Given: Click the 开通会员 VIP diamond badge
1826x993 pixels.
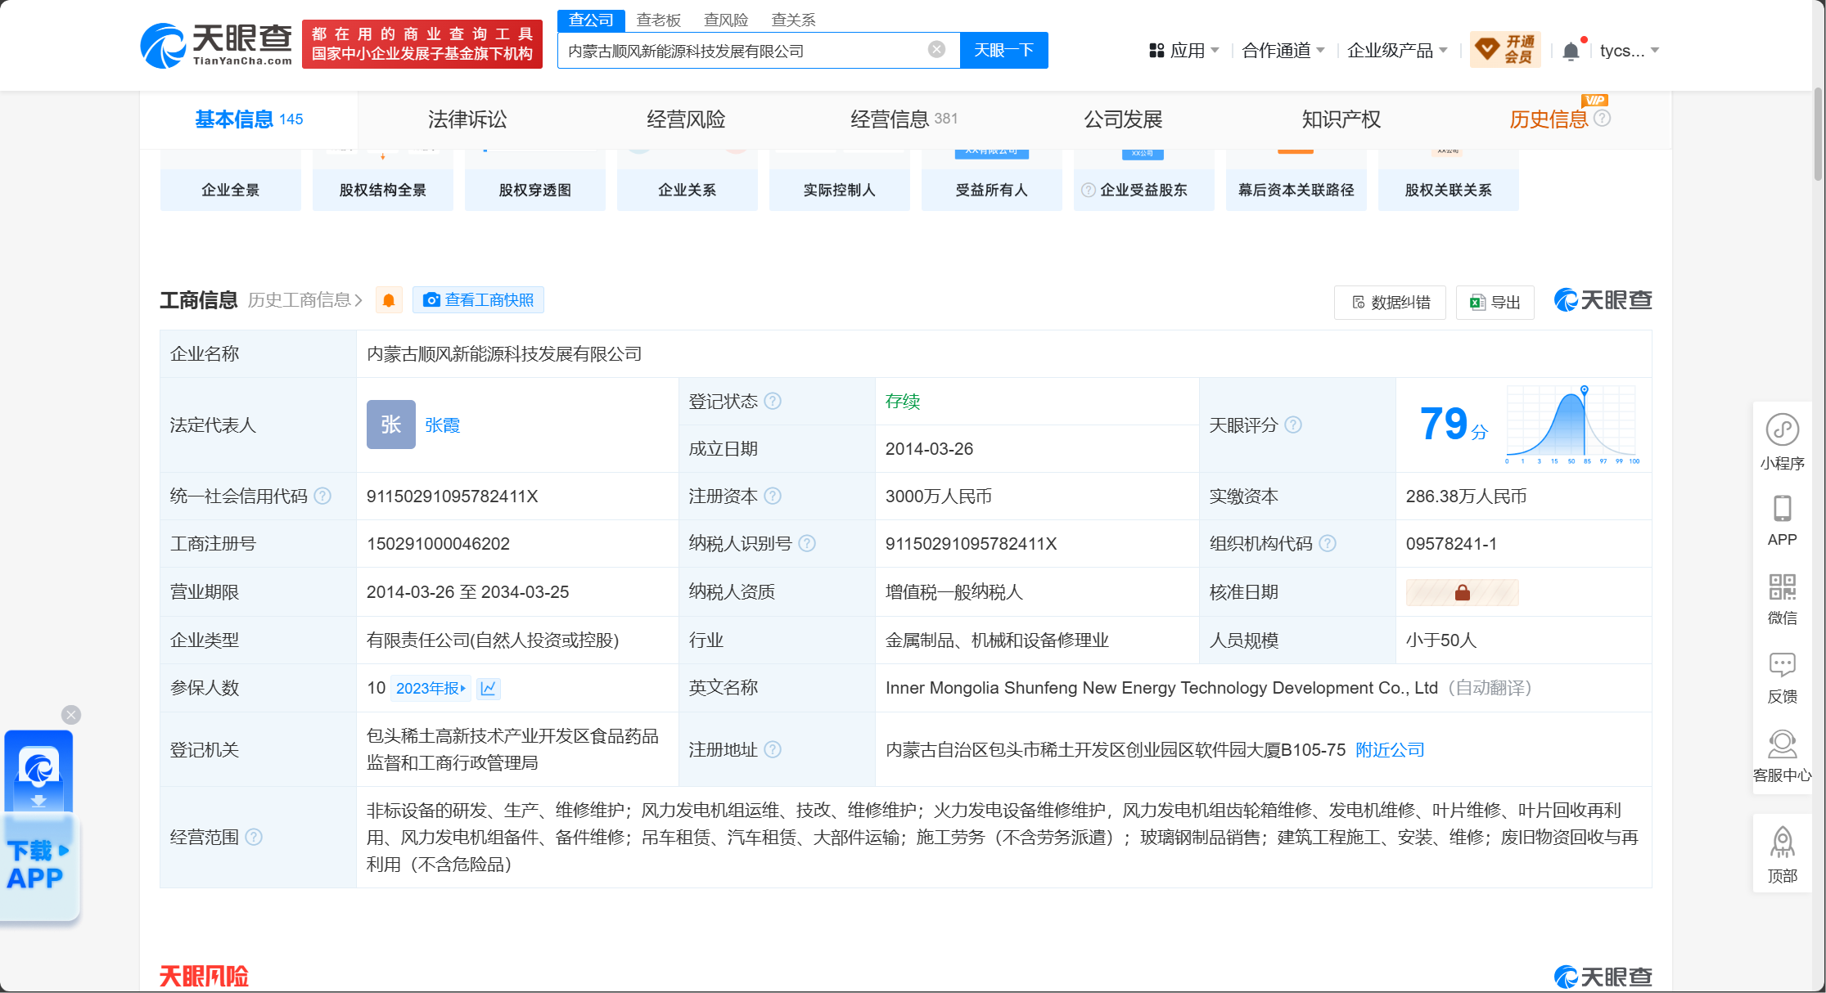Looking at the screenshot, I should [1505, 50].
